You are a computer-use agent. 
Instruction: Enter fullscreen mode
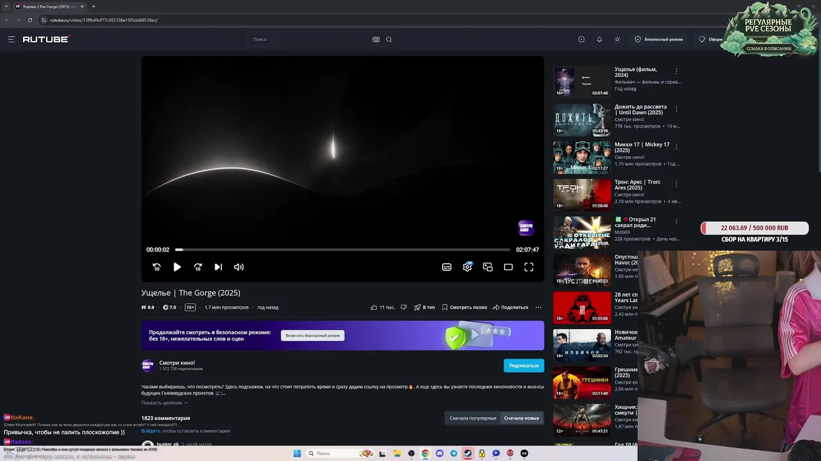coord(529,267)
